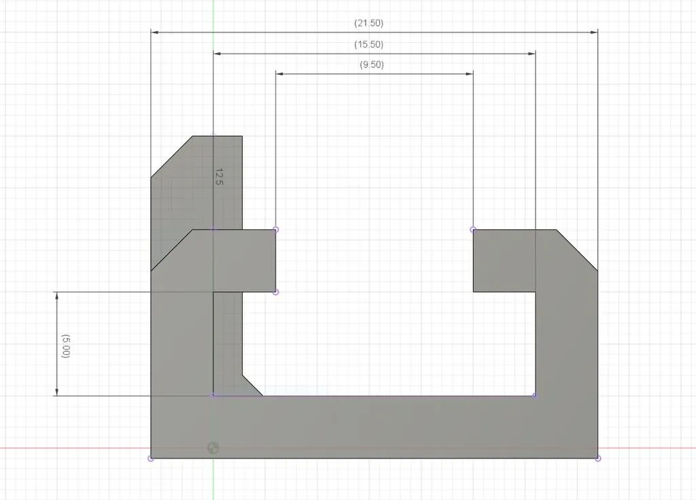696x500 pixels.
Task: Select the vertex point at bottom-right of profile
Action: pyautogui.click(x=598, y=457)
